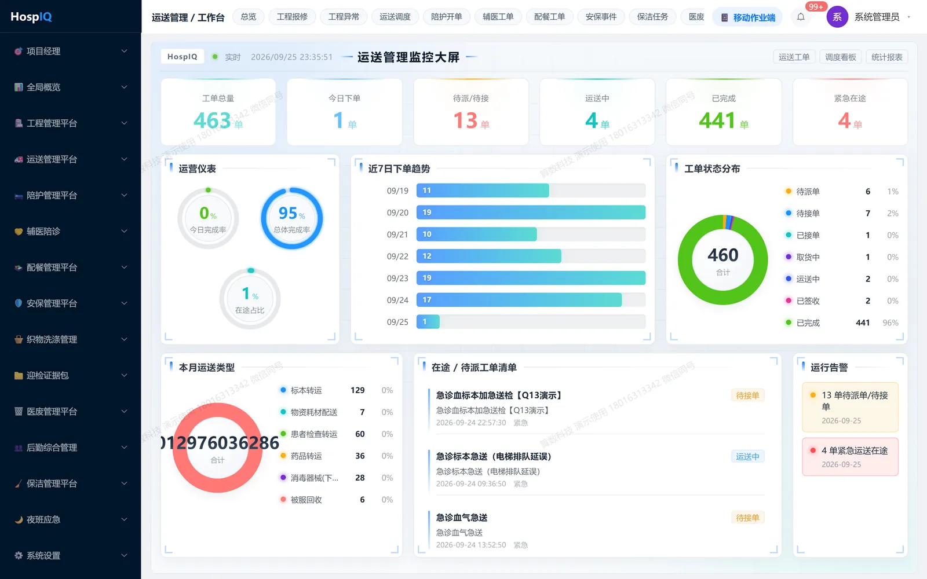
Task: Click the 总体完成率 95% gauge
Action: click(291, 218)
